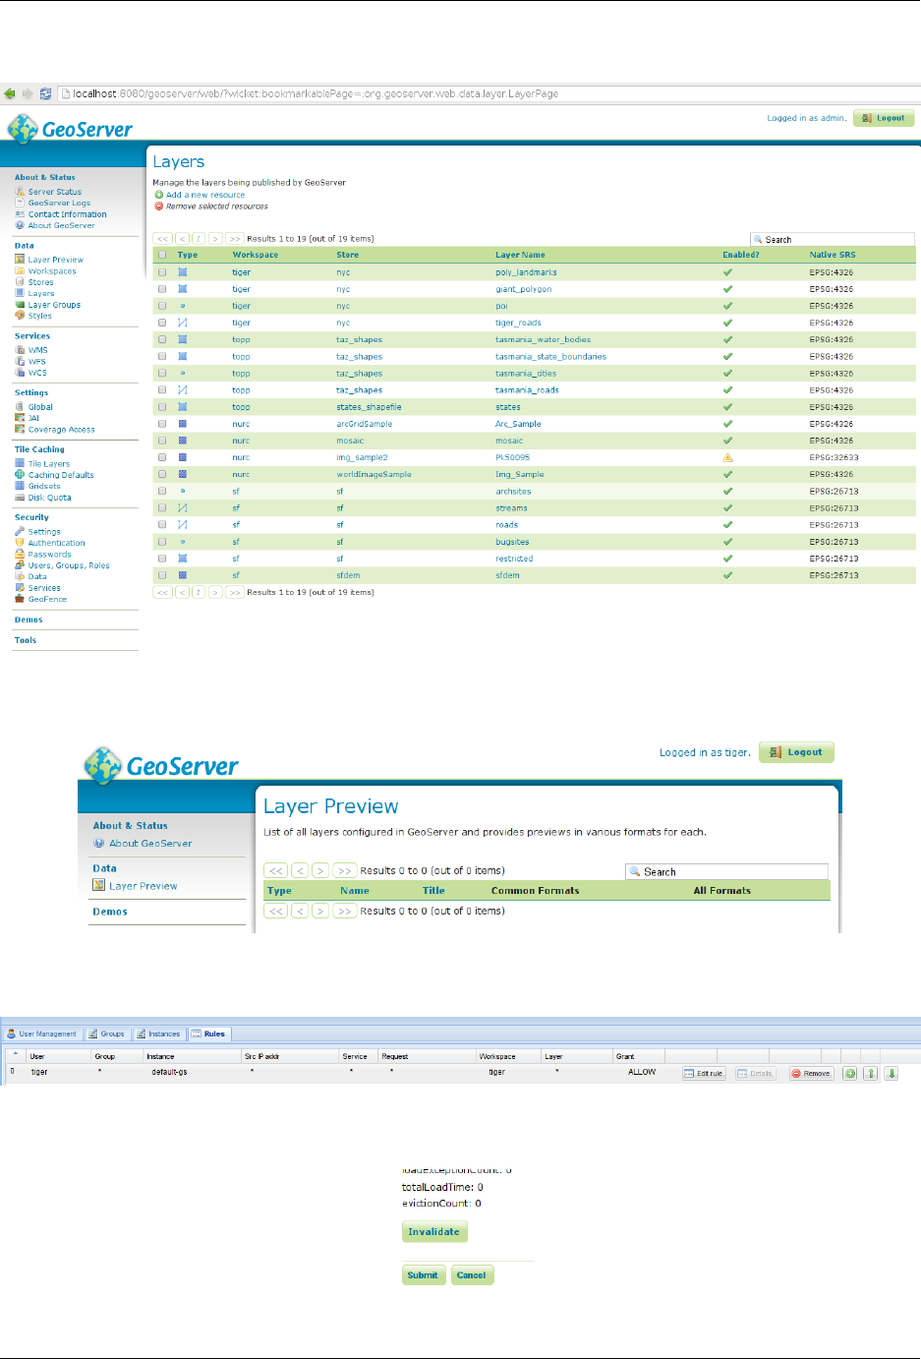Open Server Status in sidebar
Image resolution: width=921 pixels, height=1359 pixels.
coord(54,192)
